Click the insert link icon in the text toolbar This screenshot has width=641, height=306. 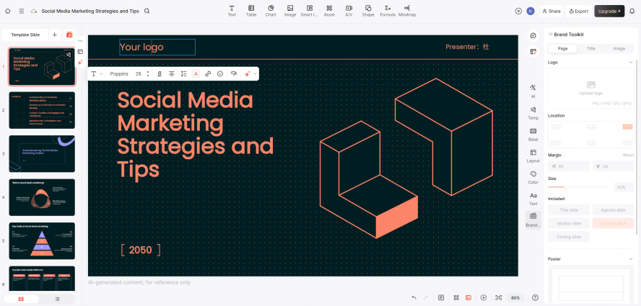[208, 73]
